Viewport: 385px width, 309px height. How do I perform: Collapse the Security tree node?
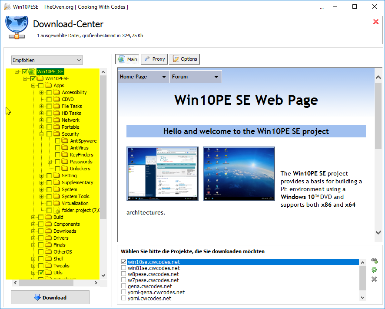click(42, 134)
